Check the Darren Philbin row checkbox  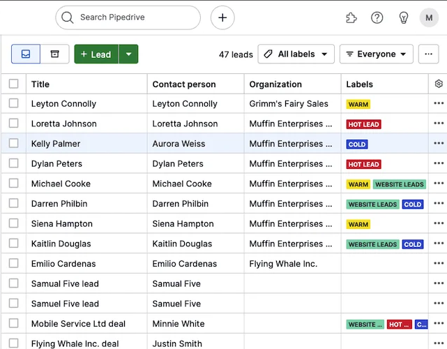14,203
